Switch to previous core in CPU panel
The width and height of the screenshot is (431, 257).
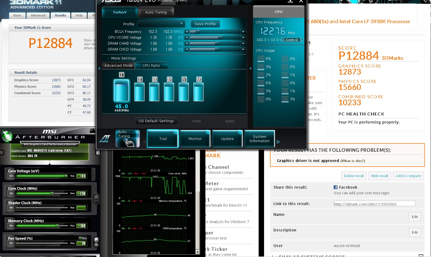[x=281, y=40]
